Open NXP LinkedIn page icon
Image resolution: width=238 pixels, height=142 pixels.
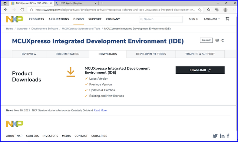pos(222,136)
